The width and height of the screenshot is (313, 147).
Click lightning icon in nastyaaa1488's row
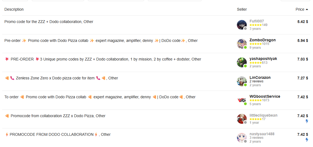point(307,140)
